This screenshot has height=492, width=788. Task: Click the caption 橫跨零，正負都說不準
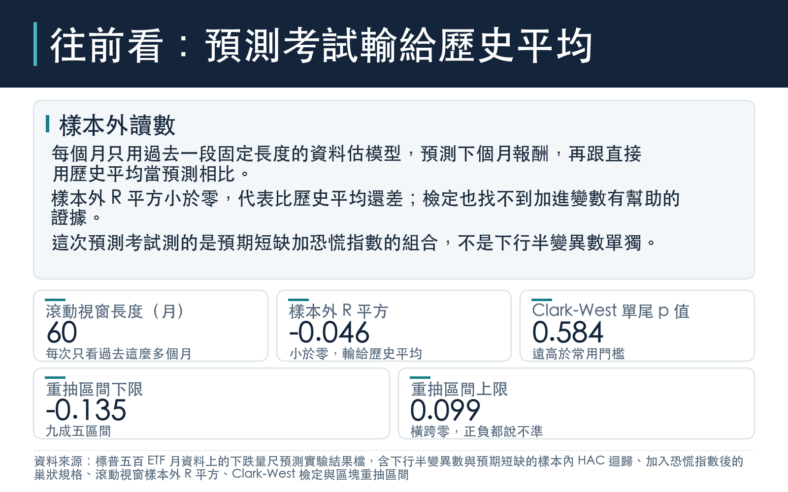[x=477, y=431]
